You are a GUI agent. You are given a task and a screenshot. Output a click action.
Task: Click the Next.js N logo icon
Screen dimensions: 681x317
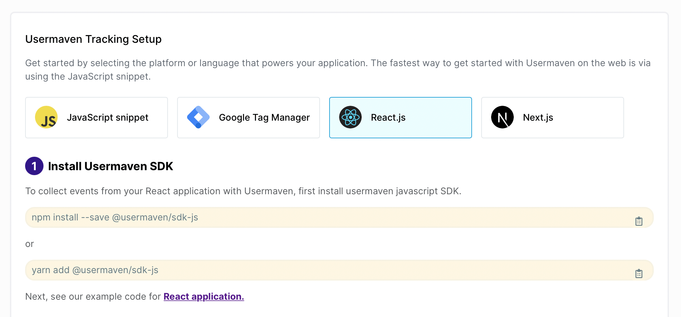(x=502, y=117)
